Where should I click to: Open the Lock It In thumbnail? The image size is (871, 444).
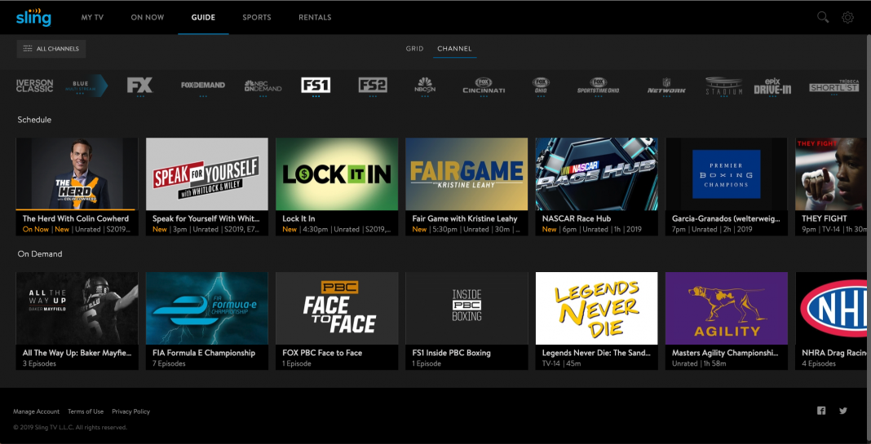(x=337, y=174)
